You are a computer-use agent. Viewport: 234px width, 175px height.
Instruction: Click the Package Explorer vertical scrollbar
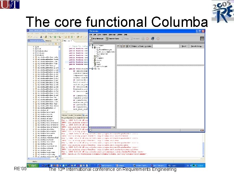[59, 101]
